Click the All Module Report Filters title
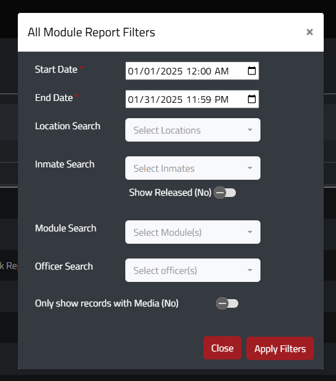The image size is (336, 381). click(92, 33)
